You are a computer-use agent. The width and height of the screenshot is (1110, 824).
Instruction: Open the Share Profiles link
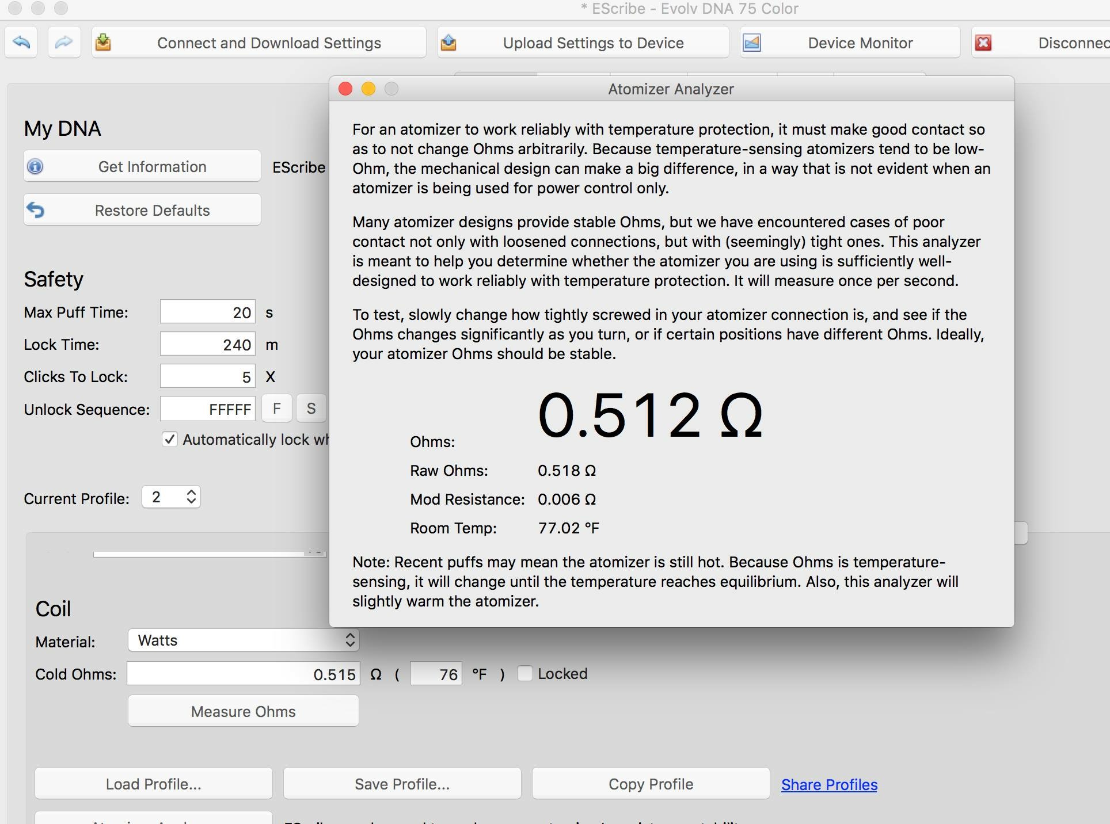click(x=829, y=785)
